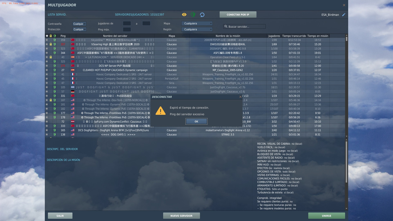The height and width of the screenshot is (221, 393).
Task: Focus the Ping máx. input field
Action: tap(127, 29)
